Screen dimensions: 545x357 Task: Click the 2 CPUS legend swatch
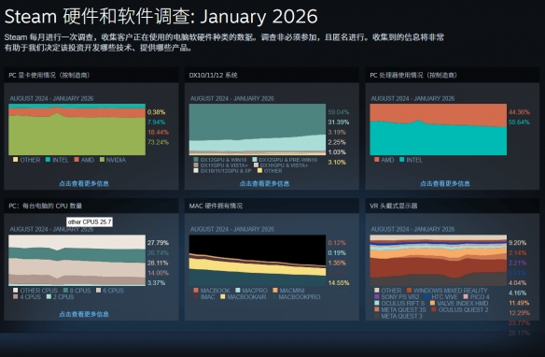(49, 297)
